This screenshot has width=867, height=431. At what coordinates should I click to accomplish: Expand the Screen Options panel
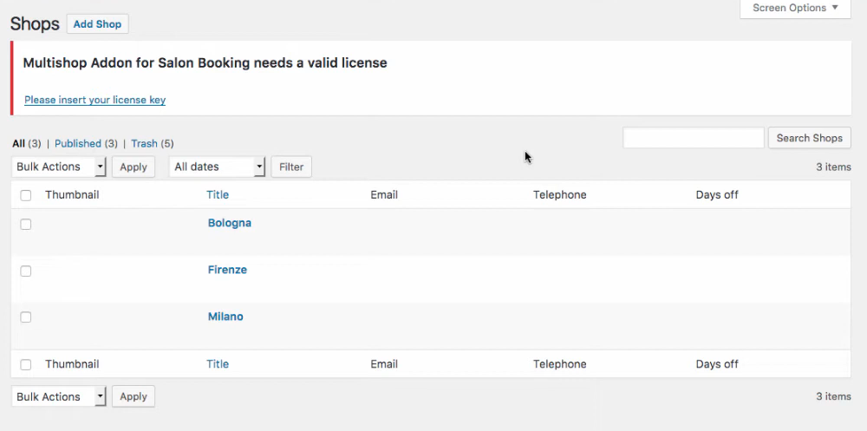(x=795, y=9)
